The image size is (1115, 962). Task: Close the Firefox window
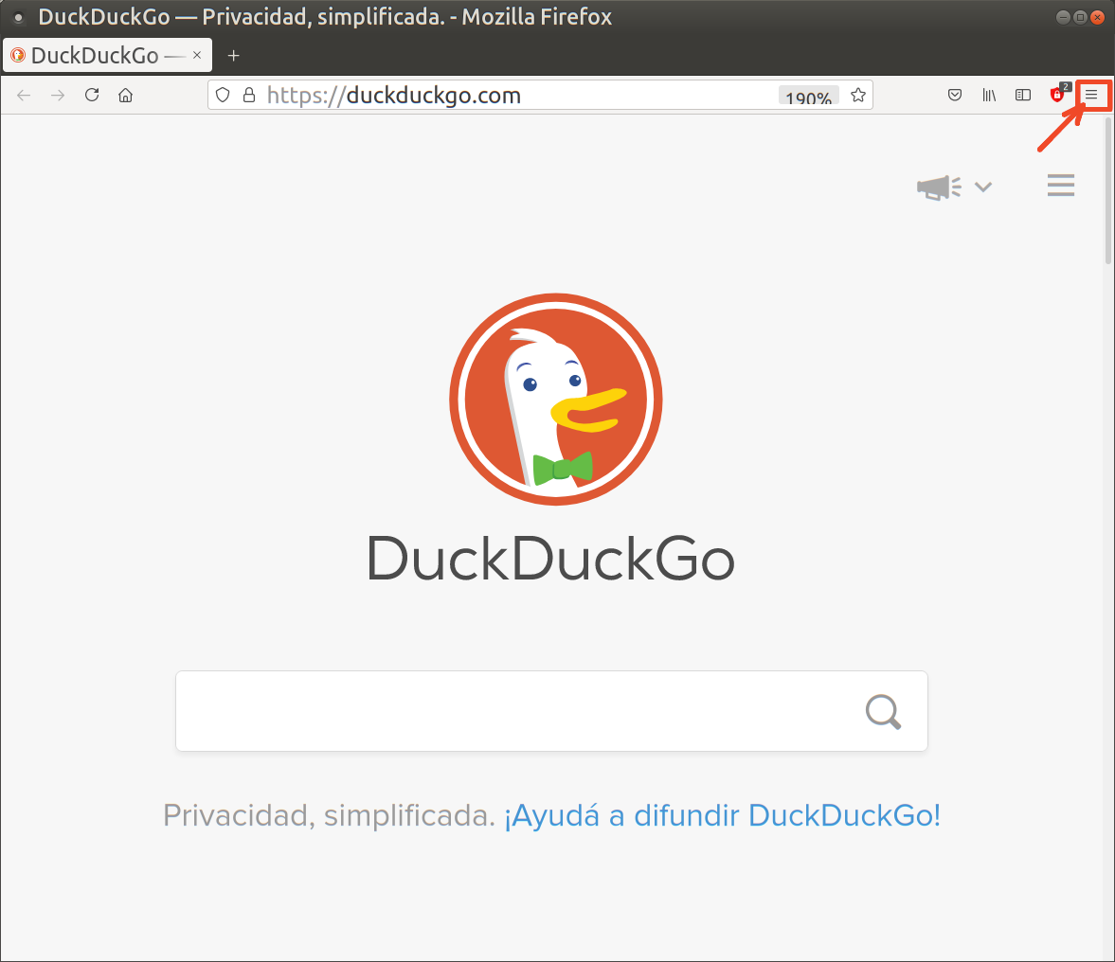[1097, 17]
